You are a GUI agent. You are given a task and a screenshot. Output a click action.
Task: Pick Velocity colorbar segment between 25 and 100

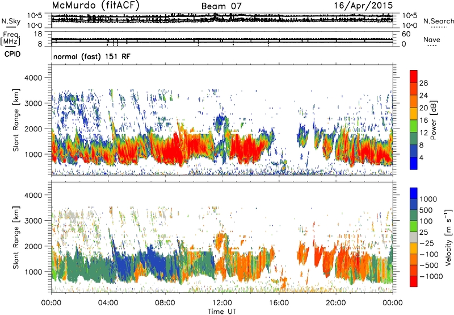(414, 226)
